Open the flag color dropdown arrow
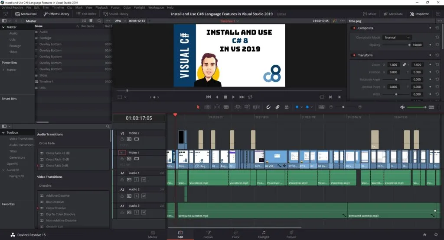The height and width of the screenshot is (240, 444). tap(302, 107)
